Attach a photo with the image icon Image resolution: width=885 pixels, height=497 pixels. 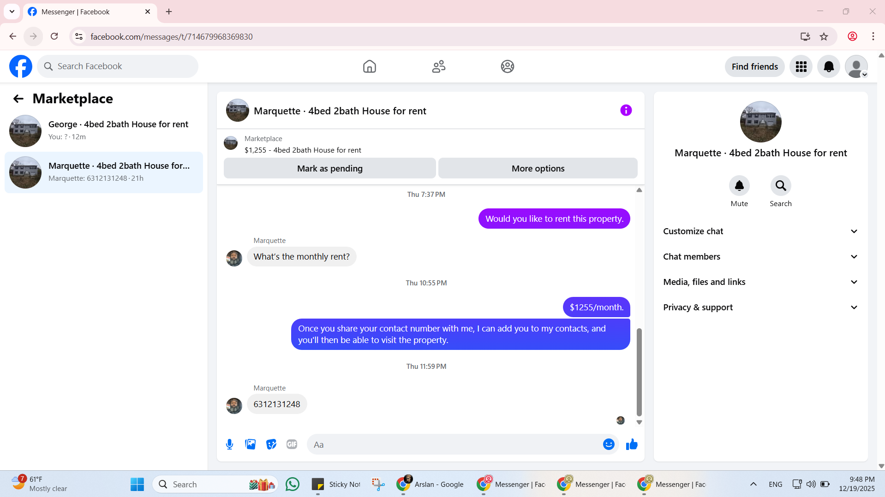click(250, 444)
